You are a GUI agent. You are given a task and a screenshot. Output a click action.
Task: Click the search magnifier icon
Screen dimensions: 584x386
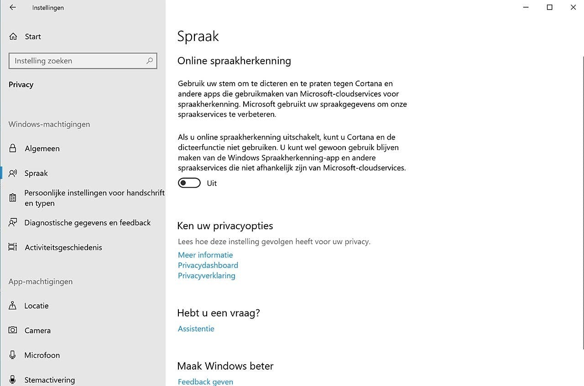[149, 61]
